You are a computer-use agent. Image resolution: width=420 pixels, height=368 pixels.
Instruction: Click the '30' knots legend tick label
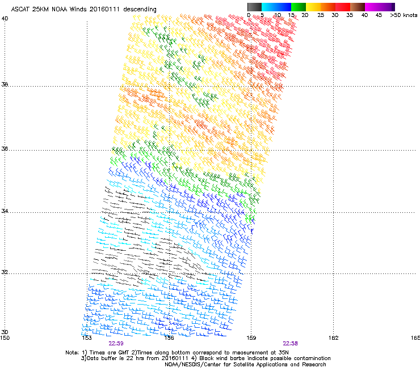335,15
